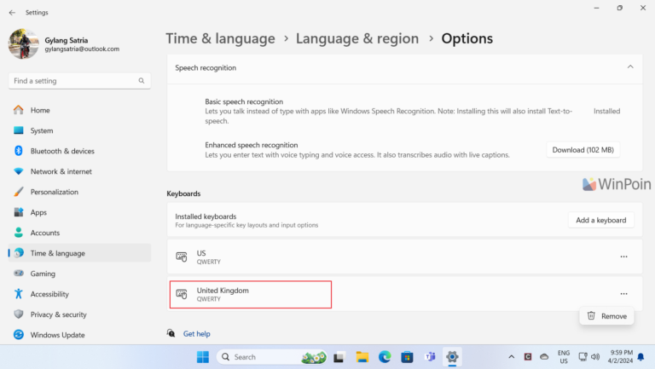Open Apps settings in the sidebar
Image resolution: width=655 pixels, height=369 pixels.
coord(79,212)
